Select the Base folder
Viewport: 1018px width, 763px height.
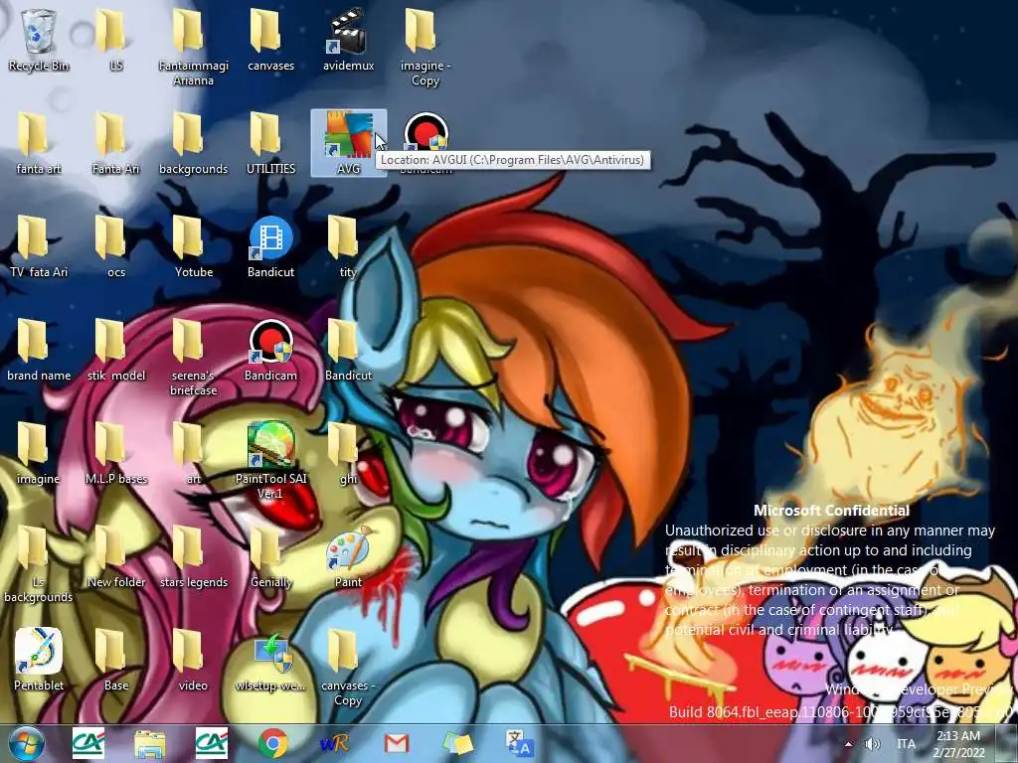tap(116, 660)
